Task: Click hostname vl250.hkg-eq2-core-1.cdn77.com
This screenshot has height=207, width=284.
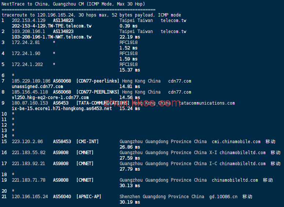Action: [50, 98]
